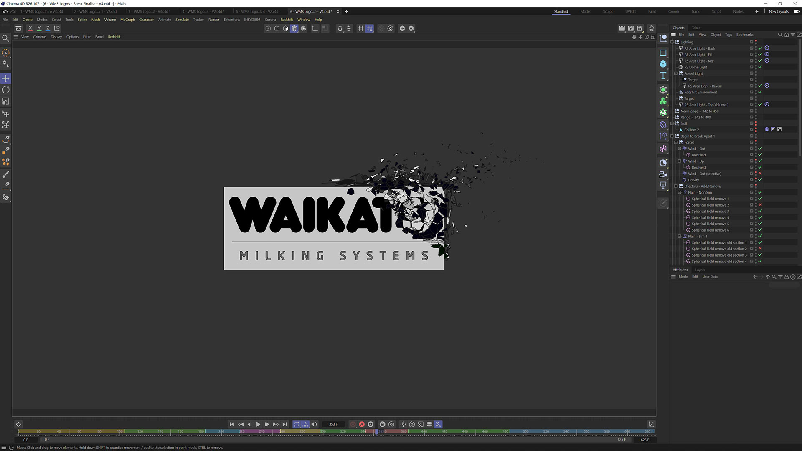Click the Text spline tool icon
The image size is (802, 451).
(663, 76)
